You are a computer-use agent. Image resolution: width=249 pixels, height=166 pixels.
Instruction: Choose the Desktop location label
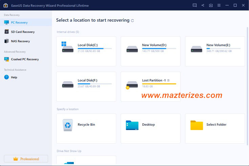(148, 125)
